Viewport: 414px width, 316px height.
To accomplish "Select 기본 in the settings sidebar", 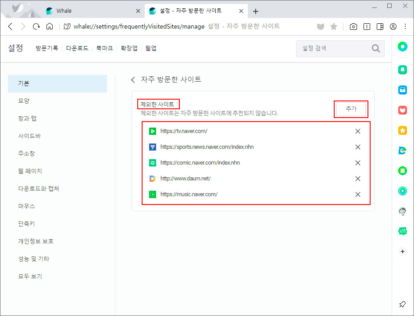I will coord(57,84).
